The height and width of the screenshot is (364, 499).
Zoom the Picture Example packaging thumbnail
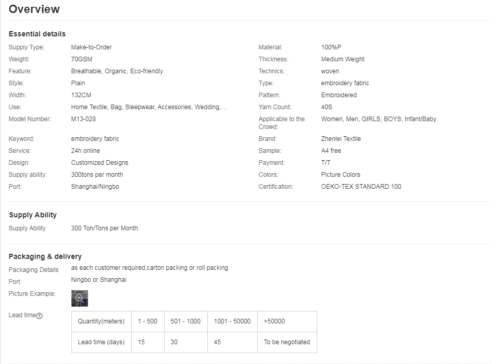click(80, 298)
